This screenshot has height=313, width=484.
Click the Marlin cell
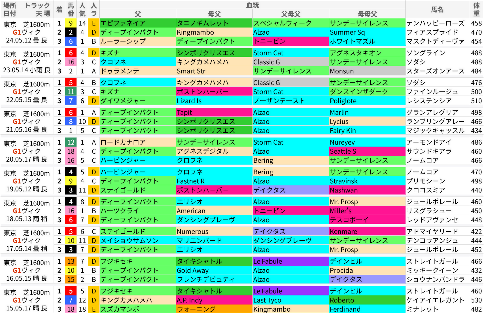(367, 113)
